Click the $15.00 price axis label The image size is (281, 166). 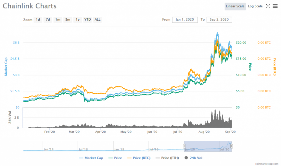click(x=241, y=59)
